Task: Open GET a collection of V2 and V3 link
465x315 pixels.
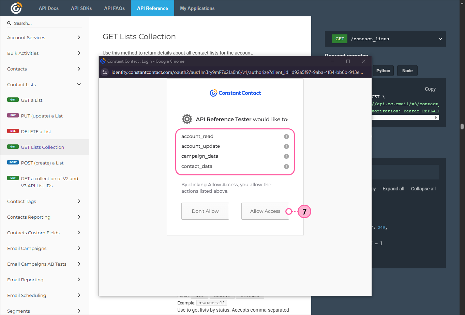Action: (x=49, y=182)
